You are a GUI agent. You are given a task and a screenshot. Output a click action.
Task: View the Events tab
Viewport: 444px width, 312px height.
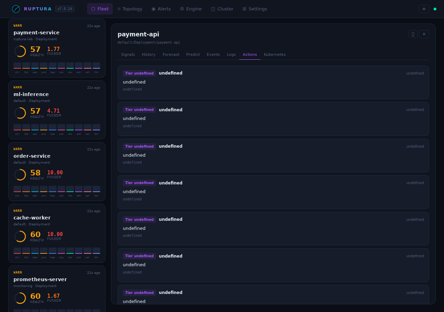(213, 55)
